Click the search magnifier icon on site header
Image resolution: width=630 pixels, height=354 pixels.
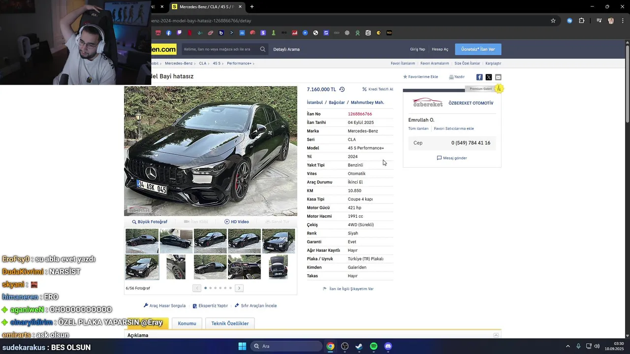click(263, 49)
